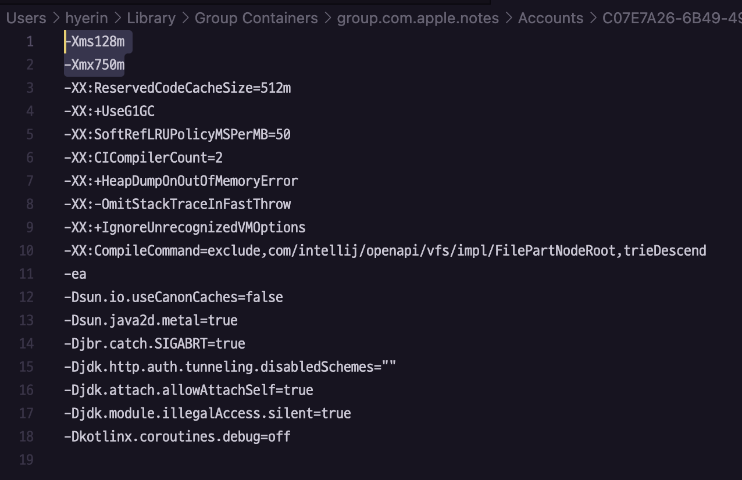This screenshot has width=742, height=480.
Task: Click the chevron after "Accounts"
Action: click(x=593, y=17)
